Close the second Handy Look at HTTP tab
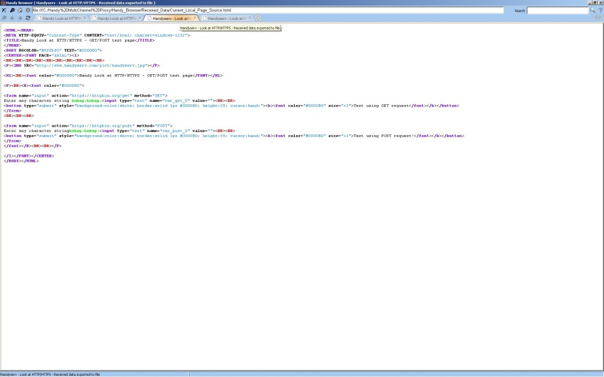 [140, 17]
